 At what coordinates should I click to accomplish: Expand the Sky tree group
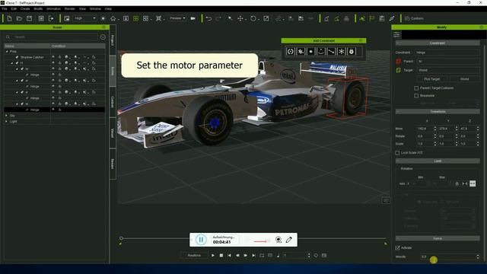coord(7,116)
